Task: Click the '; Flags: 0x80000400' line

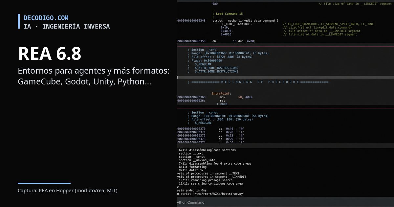Action: (x=205, y=60)
